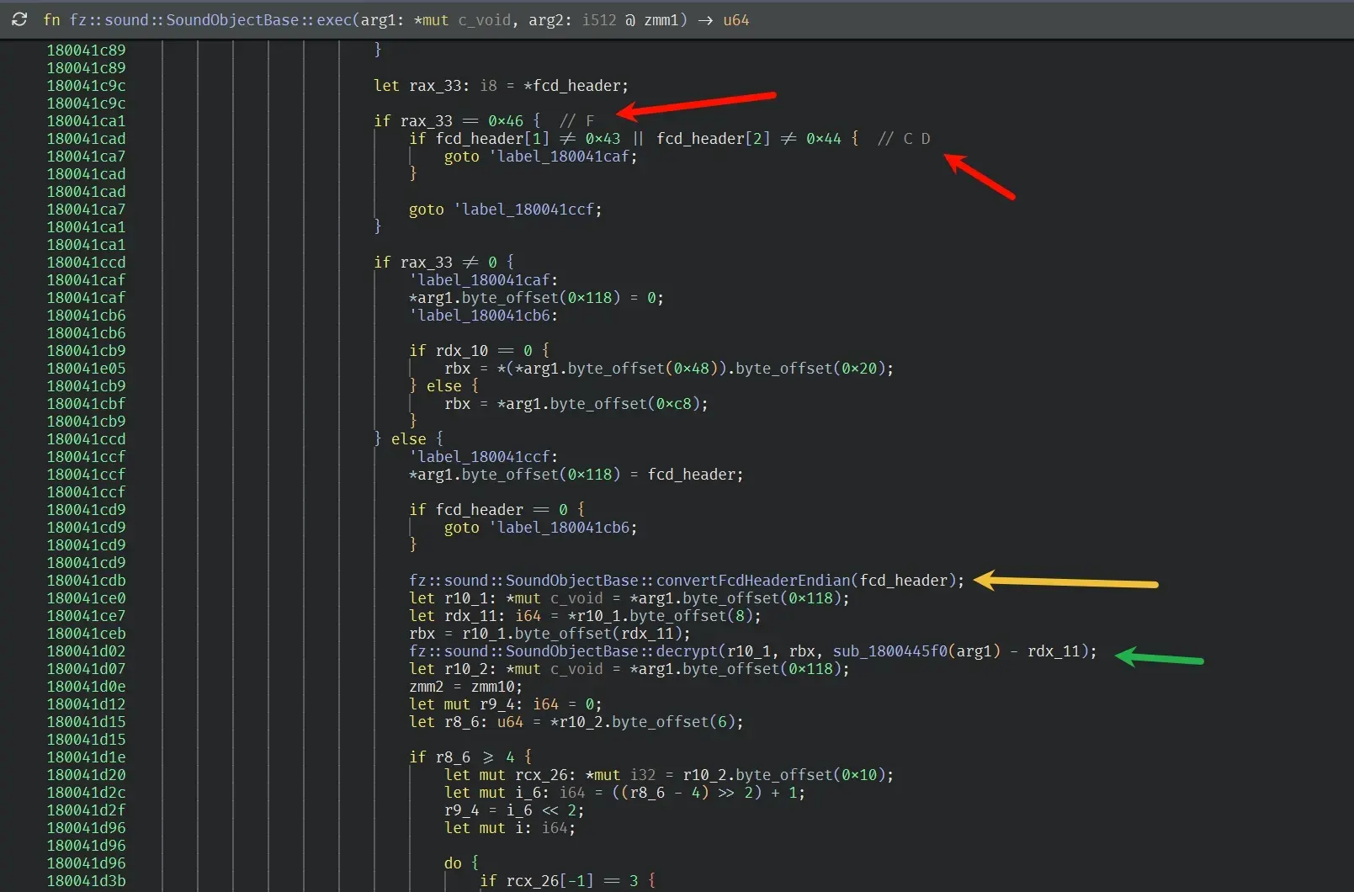Click the 0x46 constant in if condition

505,121
